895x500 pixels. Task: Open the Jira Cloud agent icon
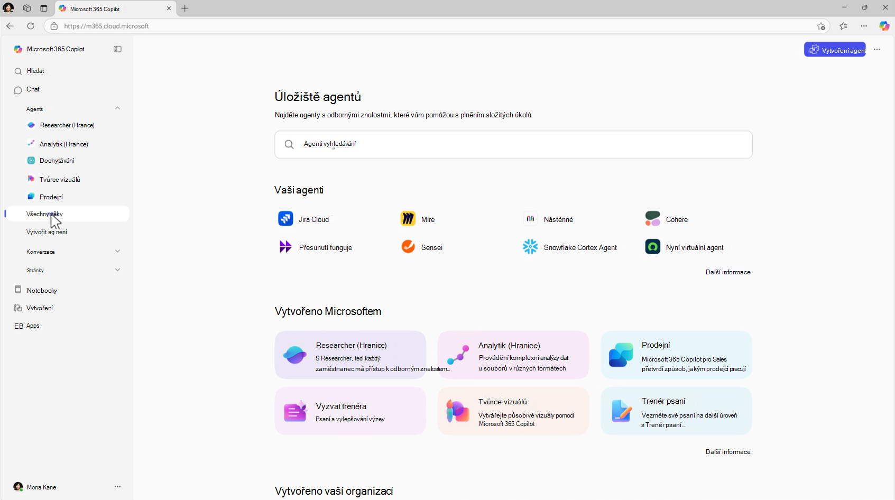click(x=285, y=218)
